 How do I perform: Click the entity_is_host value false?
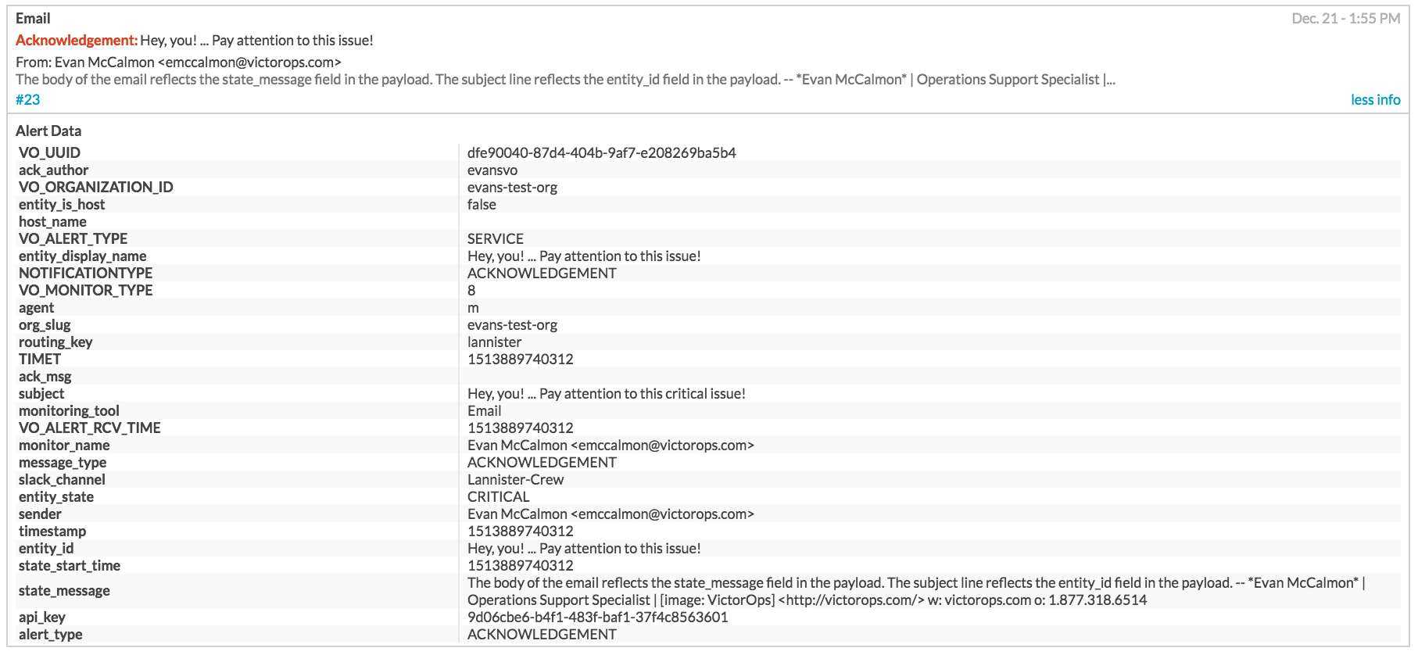(x=482, y=204)
